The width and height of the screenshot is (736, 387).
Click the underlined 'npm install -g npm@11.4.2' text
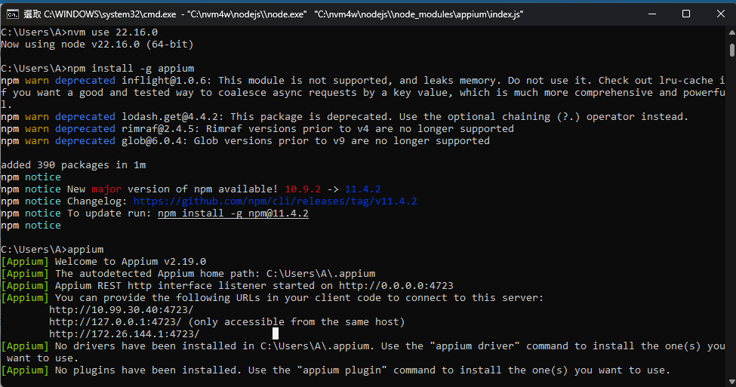[233, 213]
